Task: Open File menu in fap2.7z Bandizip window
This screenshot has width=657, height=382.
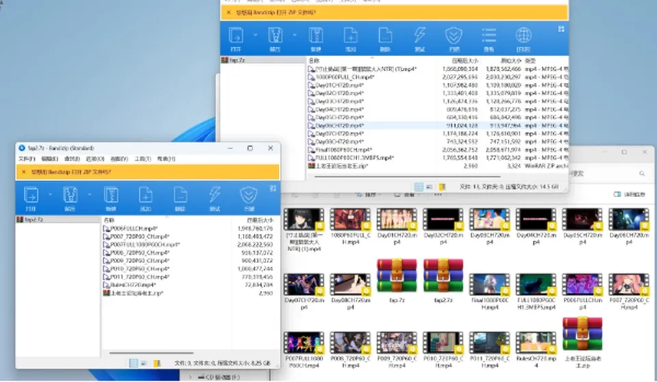Action: click(27, 159)
